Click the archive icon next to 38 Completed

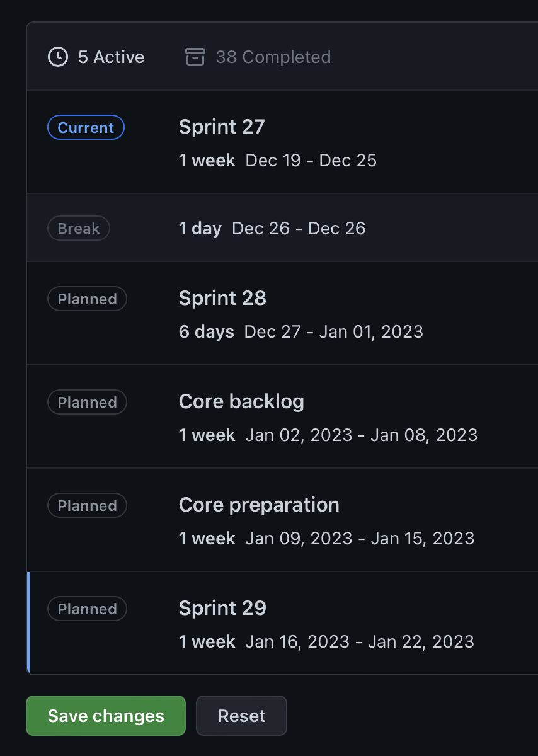point(195,56)
